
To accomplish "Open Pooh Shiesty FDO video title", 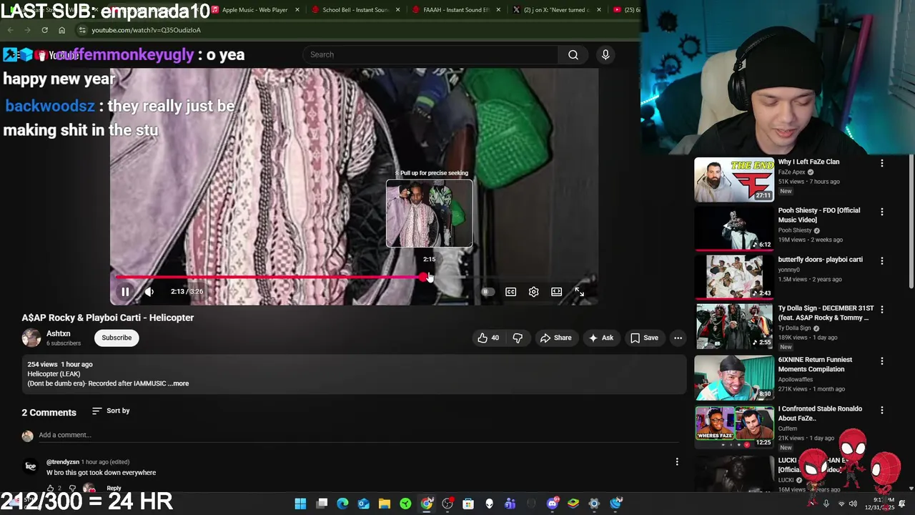I will point(818,215).
